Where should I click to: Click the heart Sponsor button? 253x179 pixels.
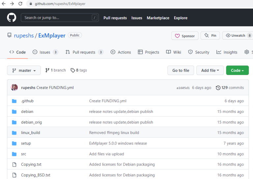pos(185,36)
